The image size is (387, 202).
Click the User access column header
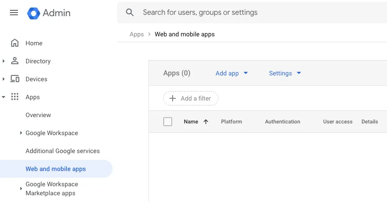[338, 122]
